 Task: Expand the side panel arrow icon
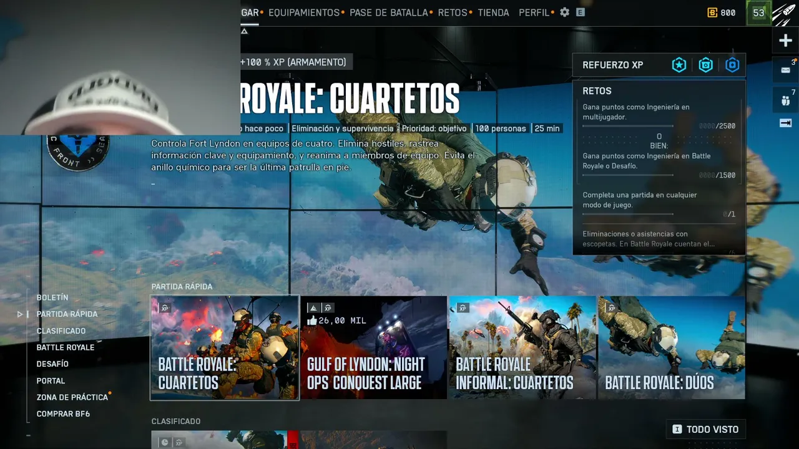click(785, 123)
